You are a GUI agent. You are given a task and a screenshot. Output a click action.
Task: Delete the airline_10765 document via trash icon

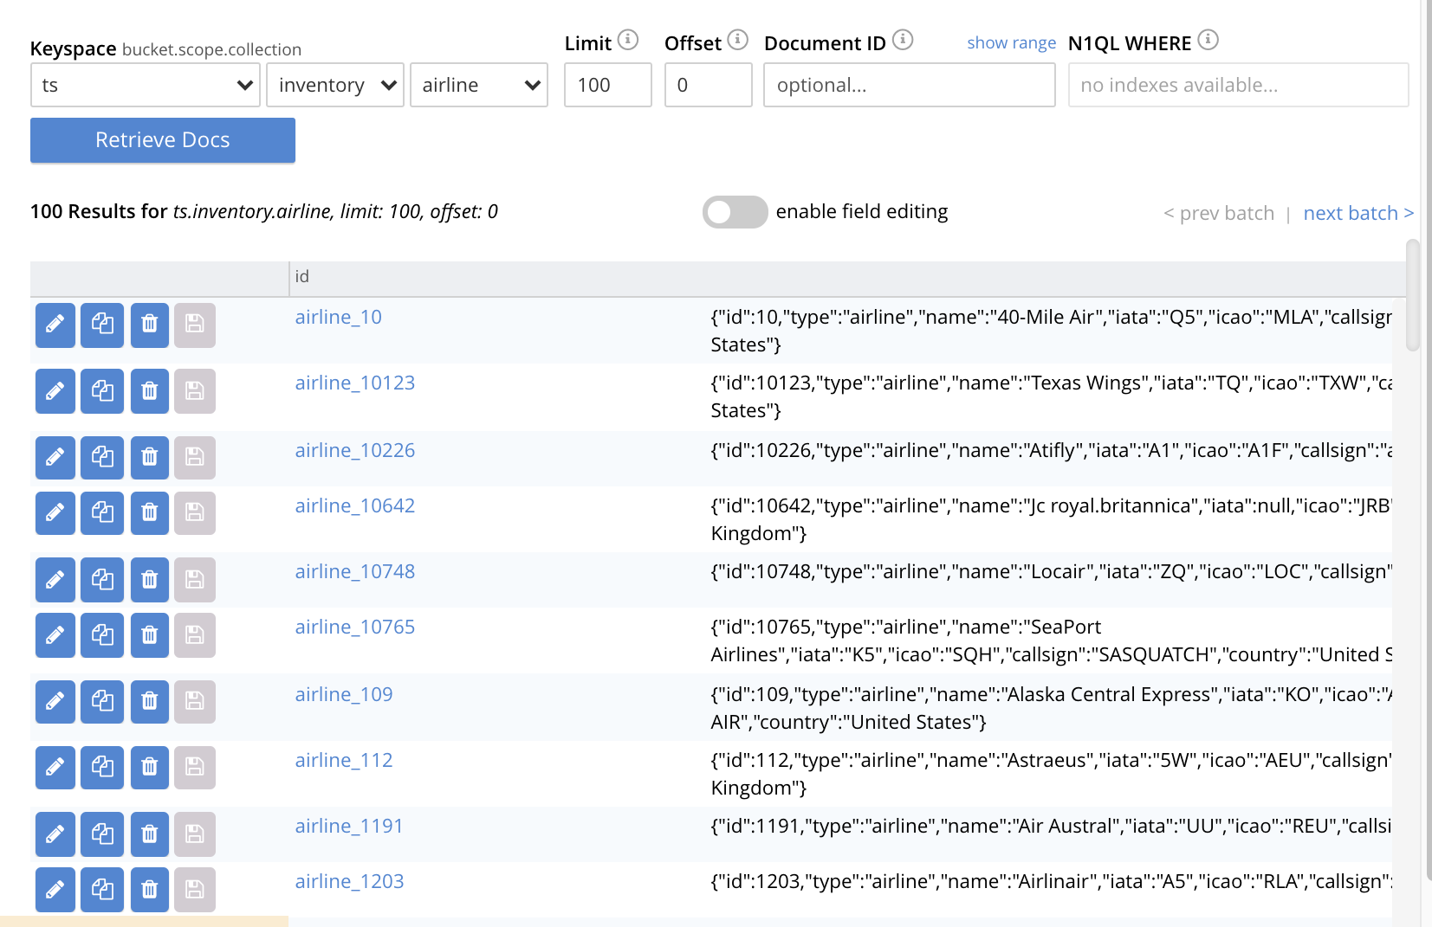[x=150, y=634]
